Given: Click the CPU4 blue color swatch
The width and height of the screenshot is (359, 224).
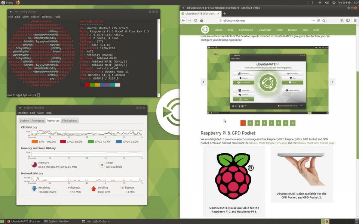Looking at the screenshot, I should 119,141.
